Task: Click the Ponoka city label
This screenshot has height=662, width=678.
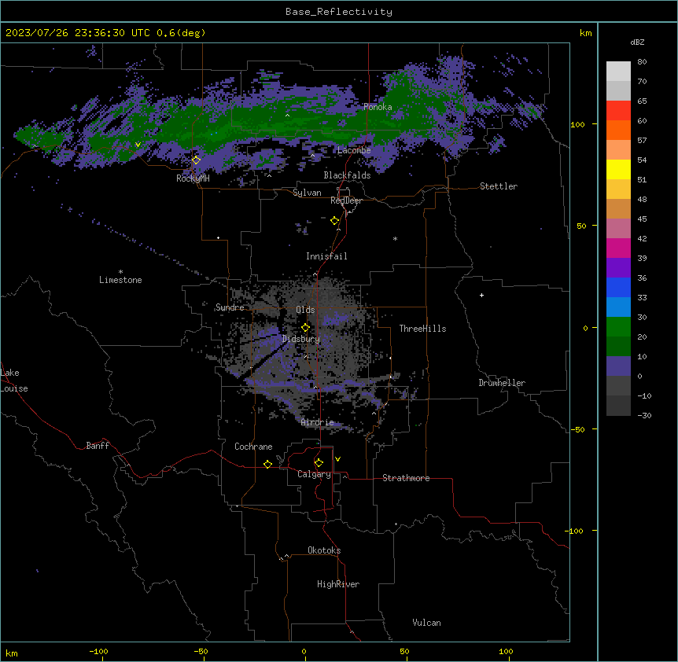Action: 378,107
